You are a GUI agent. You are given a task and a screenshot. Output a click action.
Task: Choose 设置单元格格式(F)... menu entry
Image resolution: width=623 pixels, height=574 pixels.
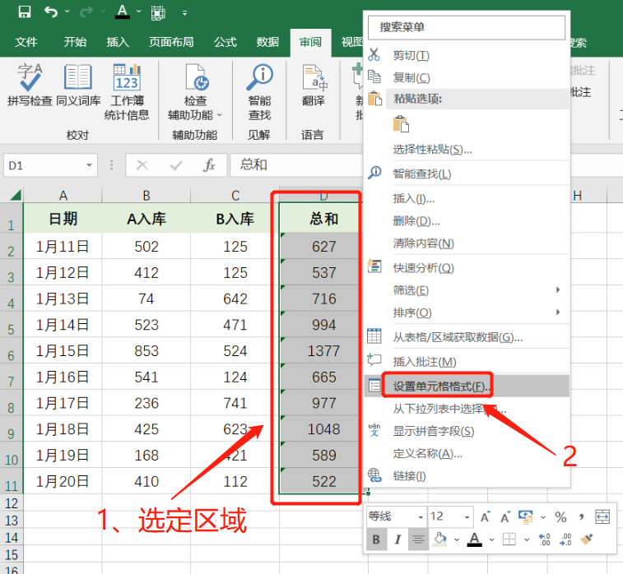[467, 386]
